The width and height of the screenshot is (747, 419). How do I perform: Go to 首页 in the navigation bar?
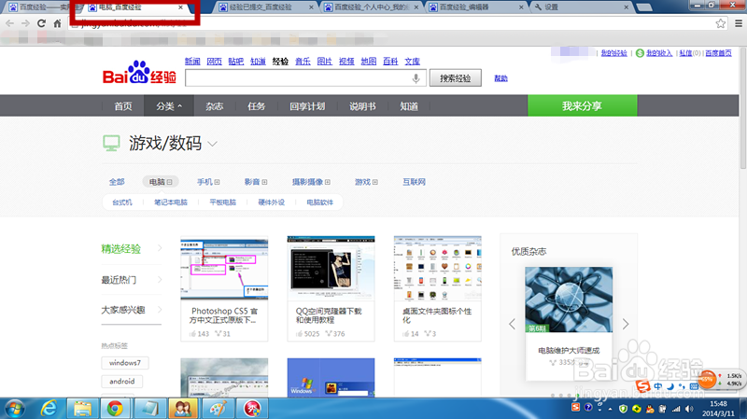click(123, 105)
